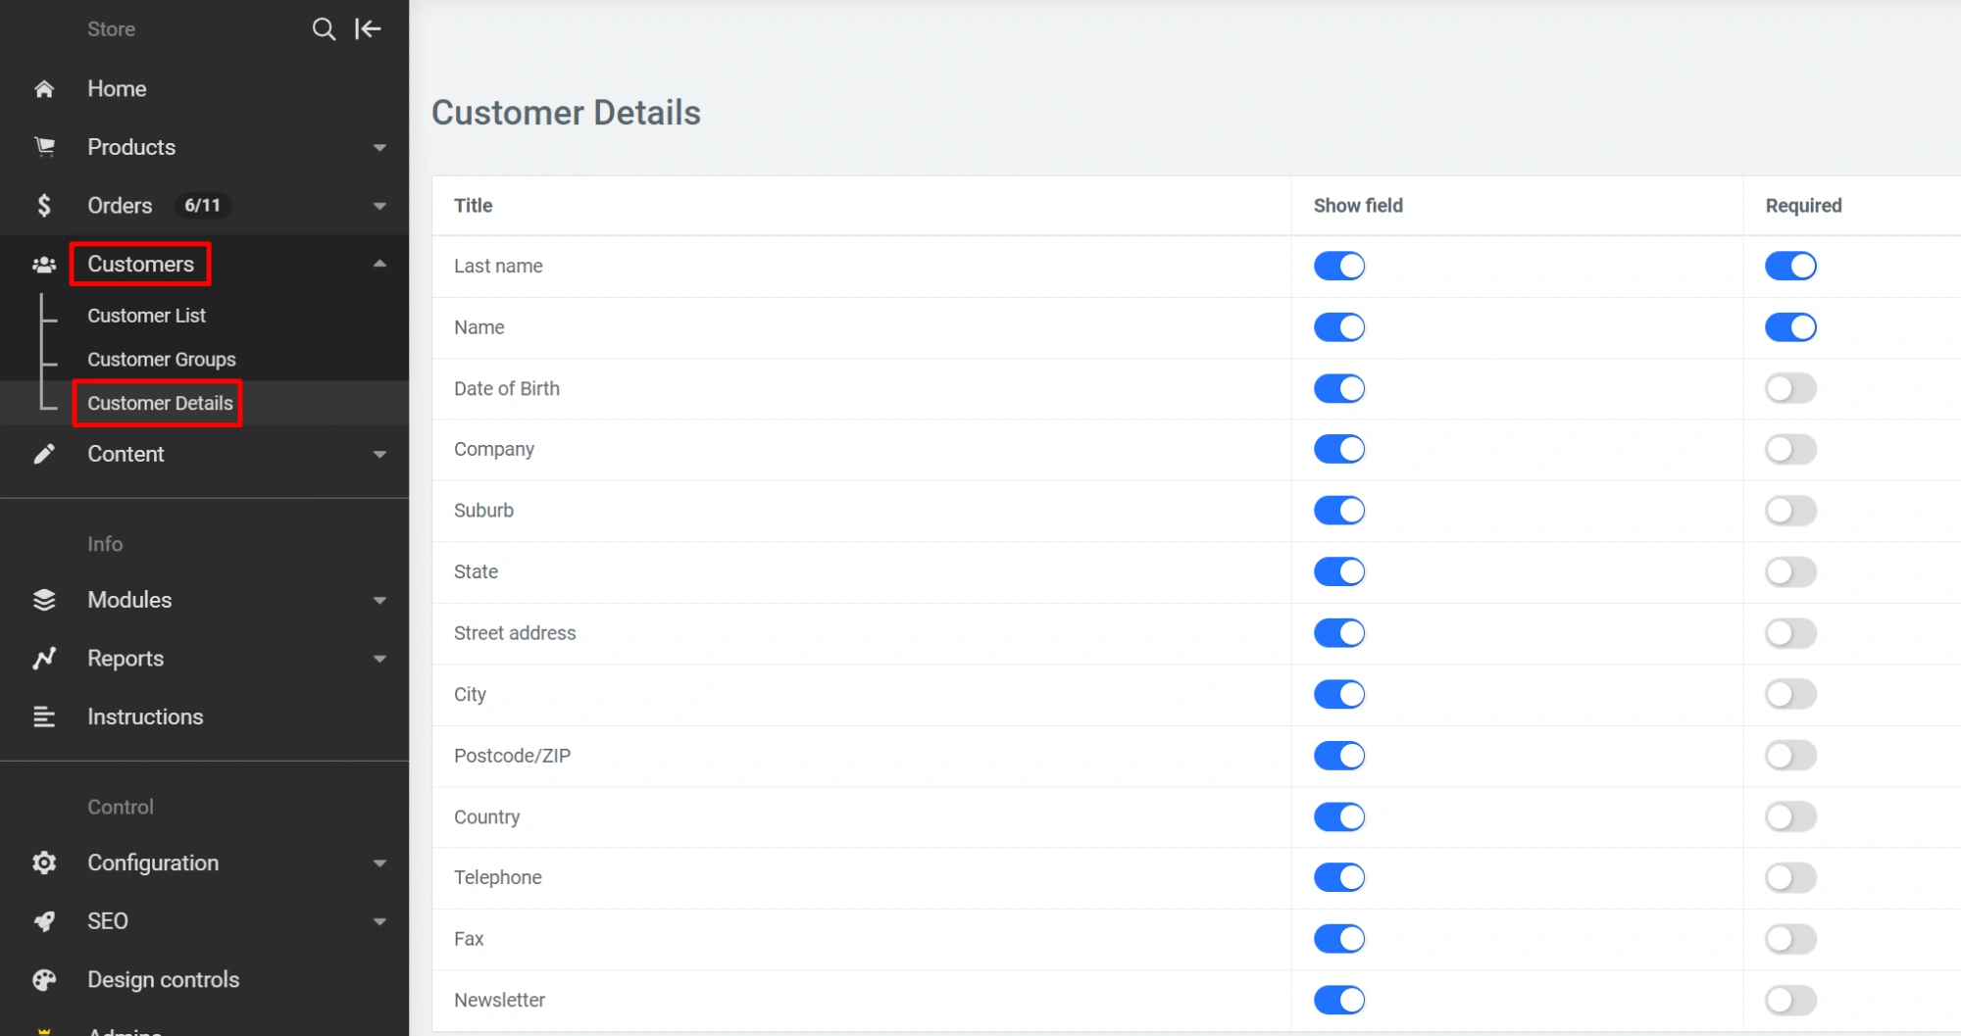
Task: Click the Products shopping cart icon
Action: (x=44, y=147)
